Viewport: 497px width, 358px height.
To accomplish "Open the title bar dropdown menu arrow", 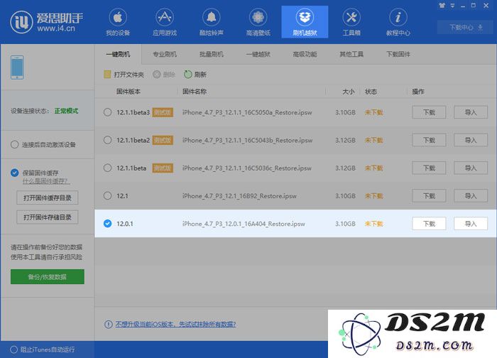I will [x=453, y=6].
